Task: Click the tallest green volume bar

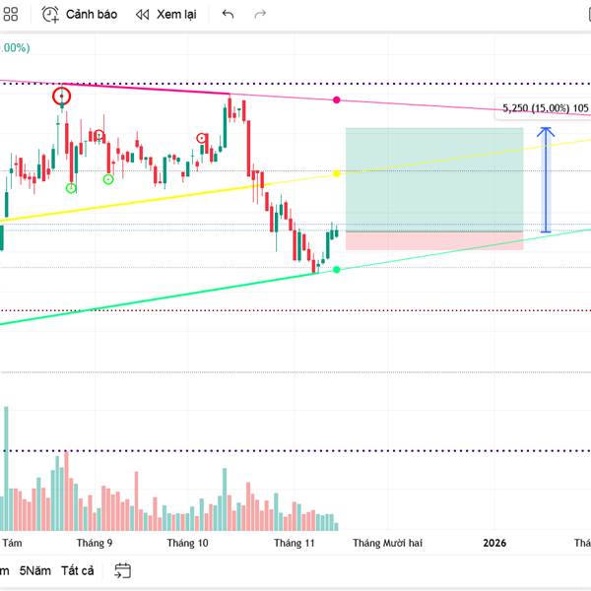Action: [x=6, y=469]
